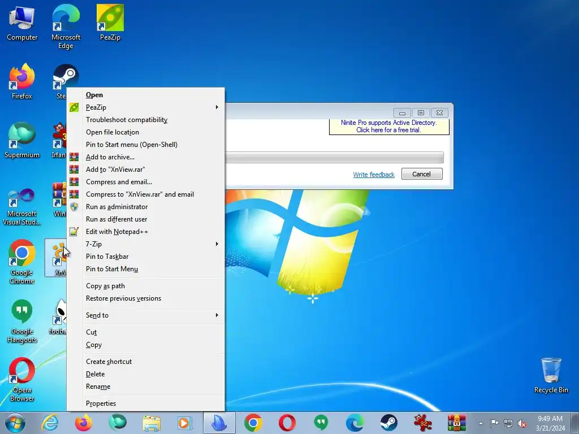The image size is (579, 434).
Task: Choose Copy in the context menu
Action: click(x=146, y=345)
